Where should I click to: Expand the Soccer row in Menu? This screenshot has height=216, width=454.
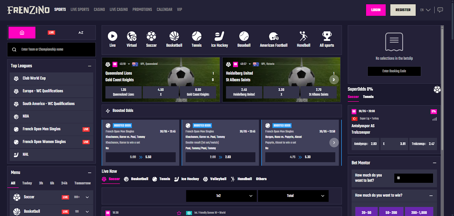click(x=87, y=197)
